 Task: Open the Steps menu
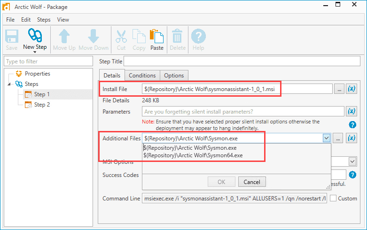point(44,20)
